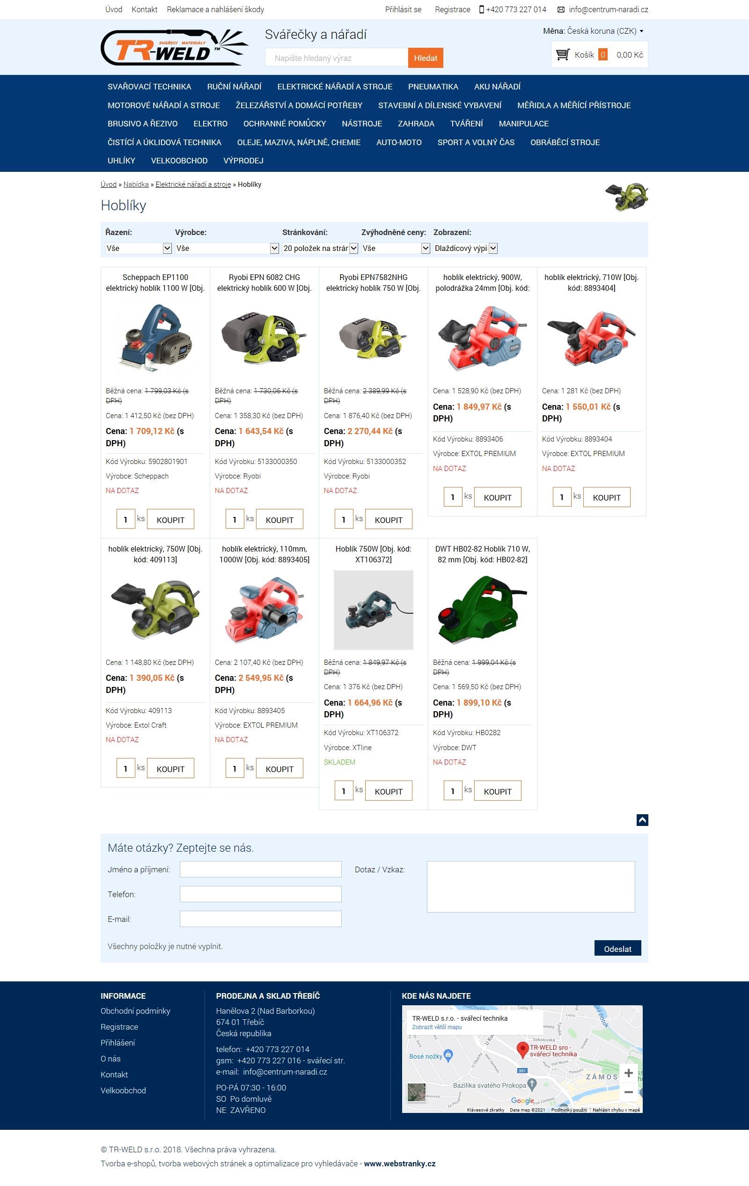Click quantity field for Extol Craft 409113
Image resolution: width=749 pixels, height=1186 pixels.
click(125, 768)
